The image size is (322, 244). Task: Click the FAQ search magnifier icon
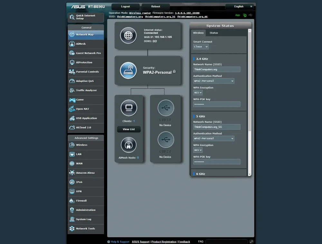coord(251,241)
